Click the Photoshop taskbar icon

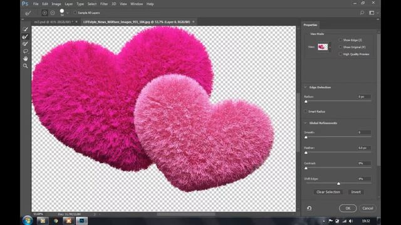tap(82, 221)
